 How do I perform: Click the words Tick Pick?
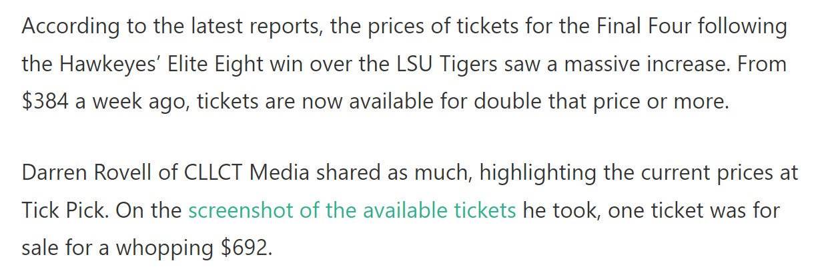click(x=61, y=210)
